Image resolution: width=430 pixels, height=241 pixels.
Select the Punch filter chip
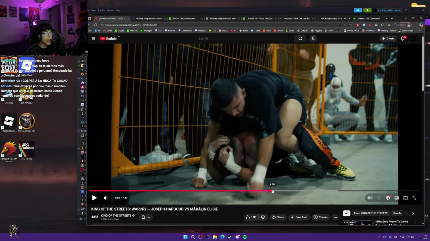click(397, 213)
